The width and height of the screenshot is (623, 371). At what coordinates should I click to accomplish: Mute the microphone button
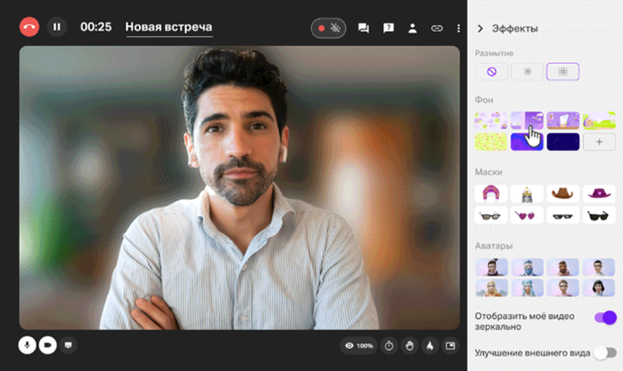click(x=27, y=345)
